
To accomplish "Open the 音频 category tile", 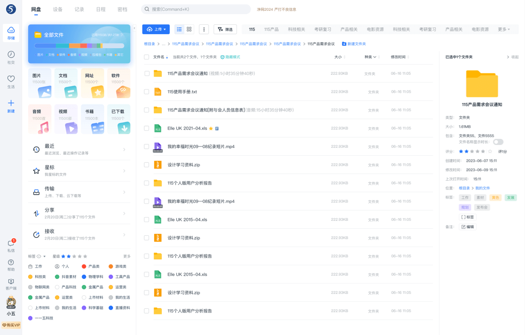I will click(40, 120).
